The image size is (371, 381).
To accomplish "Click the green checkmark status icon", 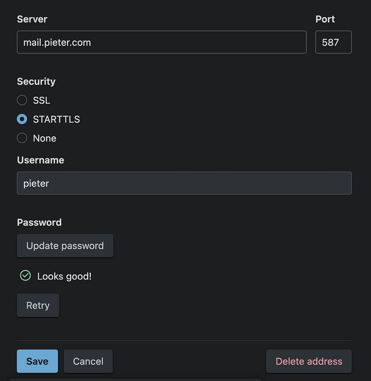I will click(25, 275).
